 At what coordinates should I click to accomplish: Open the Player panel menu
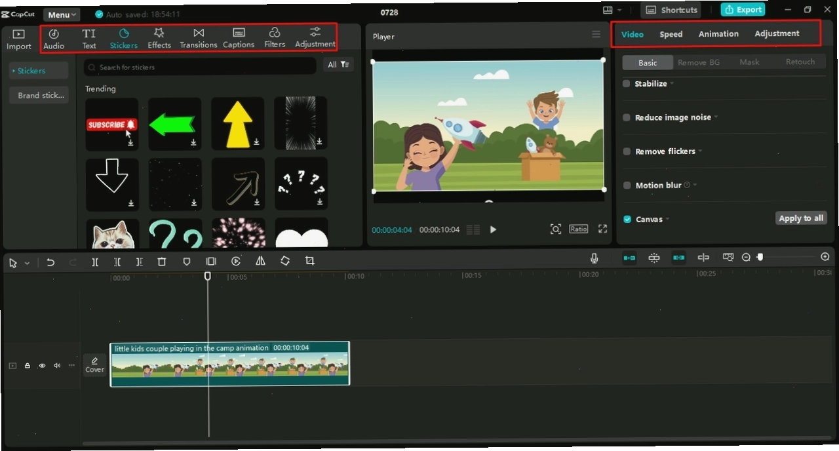click(x=596, y=34)
